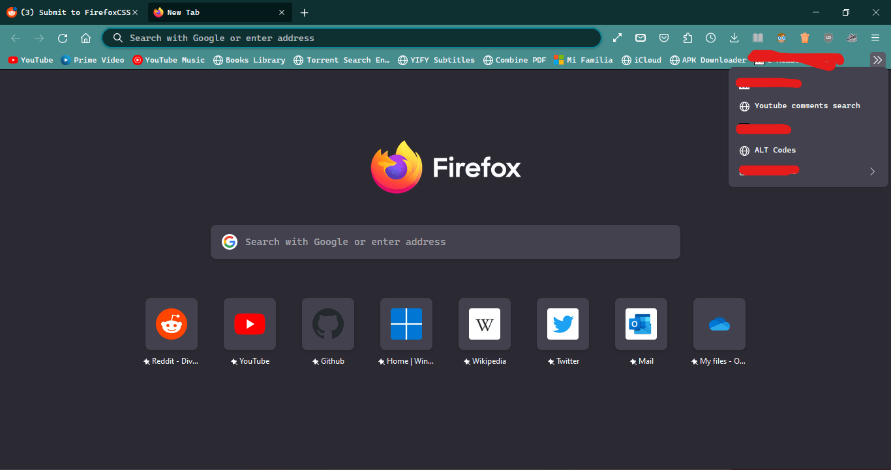891x470 pixels.
Task: Open the hamburger application menu
Action: pos(875,38)
